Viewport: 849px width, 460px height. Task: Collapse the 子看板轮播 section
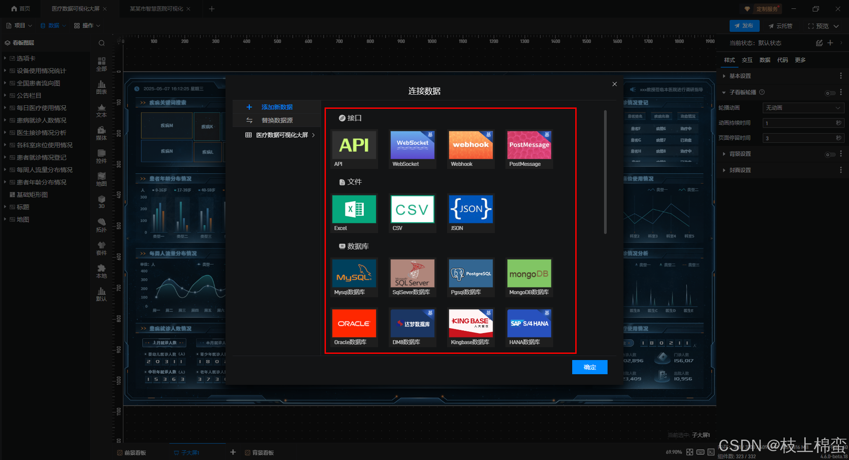point(724,92)
